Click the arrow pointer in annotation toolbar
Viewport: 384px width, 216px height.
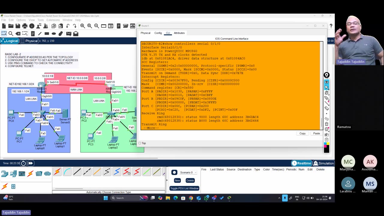(326, 87)
